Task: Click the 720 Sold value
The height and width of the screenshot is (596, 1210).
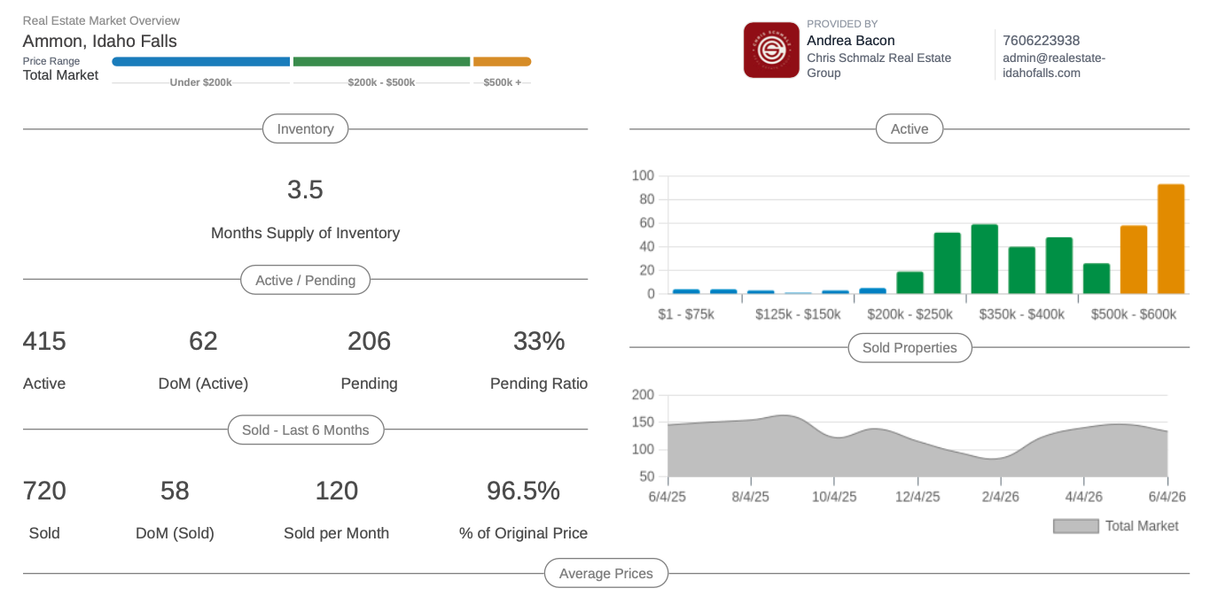Action: coord(44,491)
